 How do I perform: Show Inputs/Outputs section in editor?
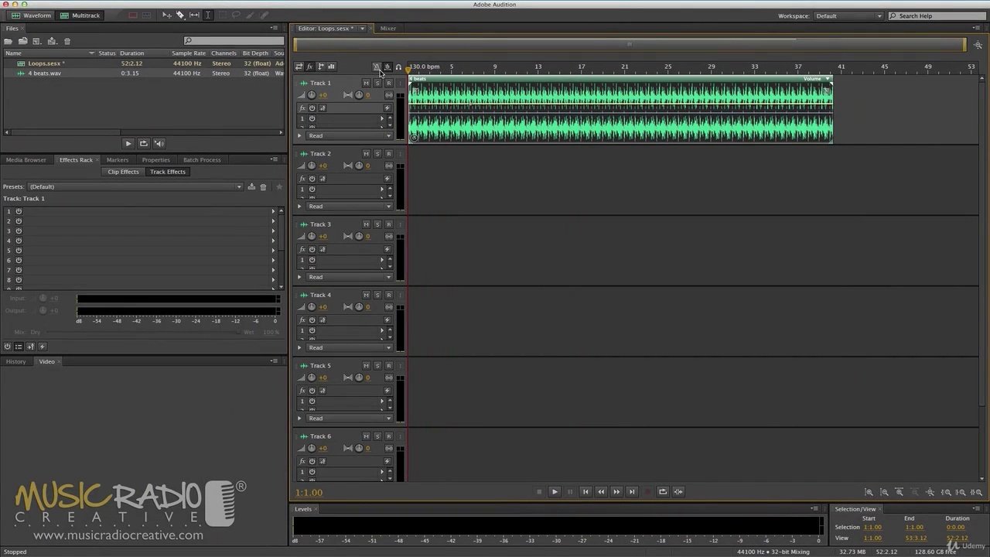(299, 67)
